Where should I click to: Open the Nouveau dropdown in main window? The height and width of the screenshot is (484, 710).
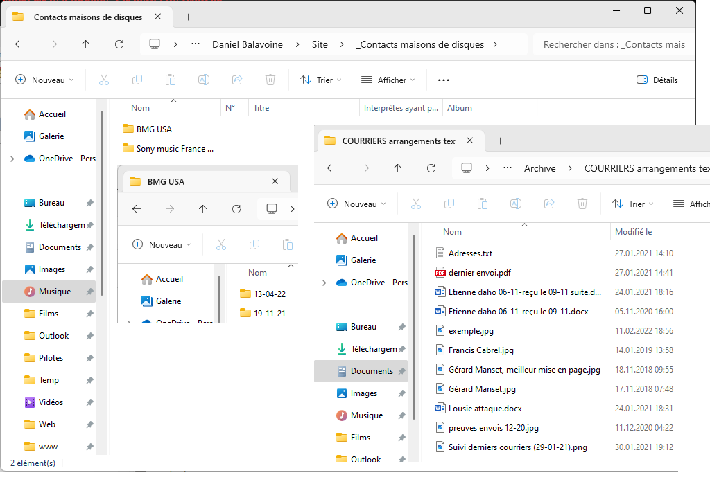tap(44, 80)
